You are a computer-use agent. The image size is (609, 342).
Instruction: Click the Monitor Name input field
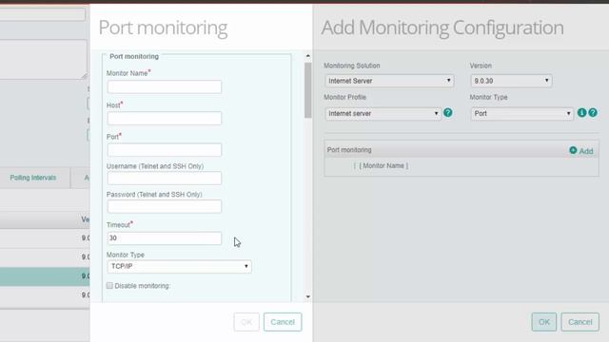tap(165, 86)
